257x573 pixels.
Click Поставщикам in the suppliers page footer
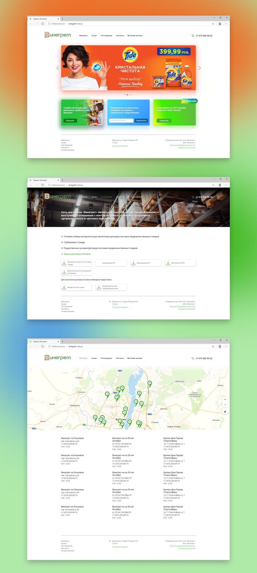[x=67, y=306]
